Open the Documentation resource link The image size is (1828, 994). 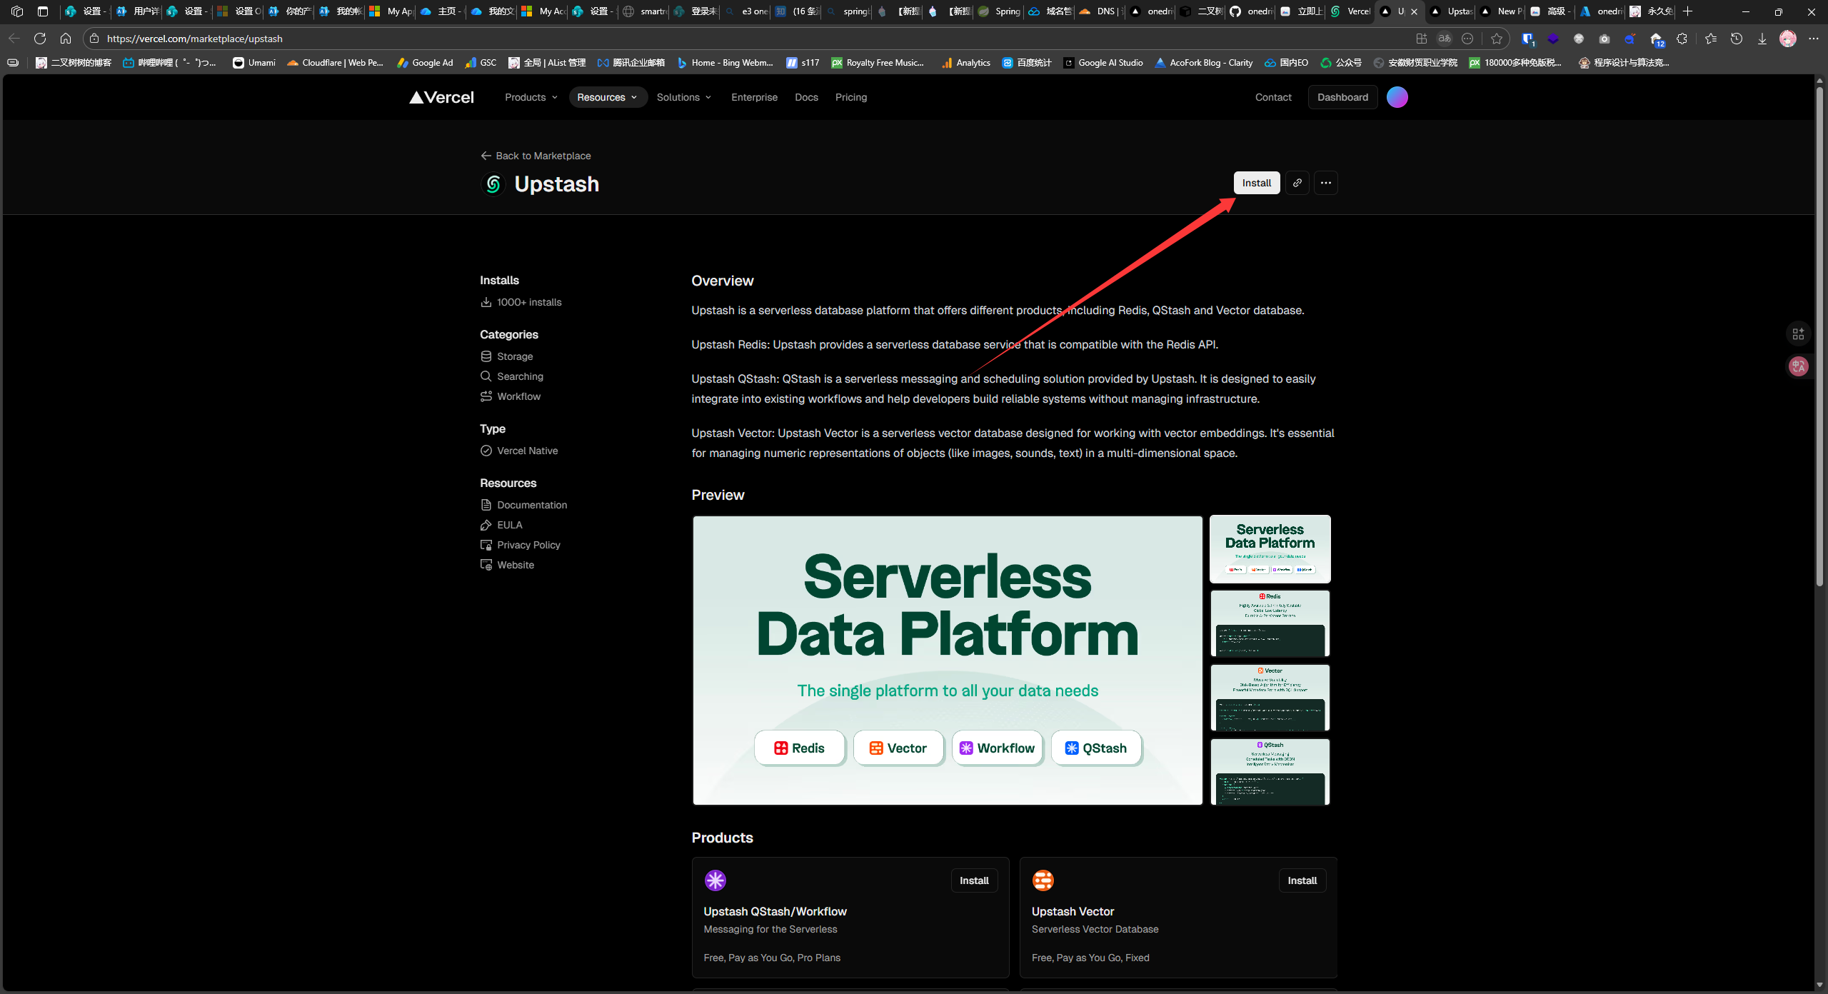(531, 505)
